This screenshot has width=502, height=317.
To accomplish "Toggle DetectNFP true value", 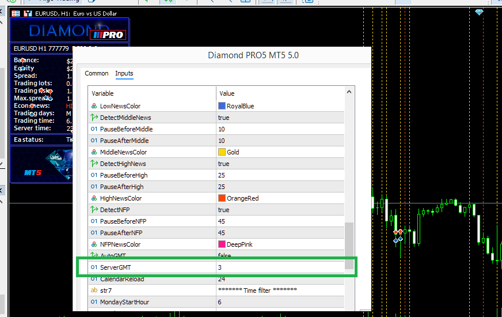I will [x=223, y=210].
